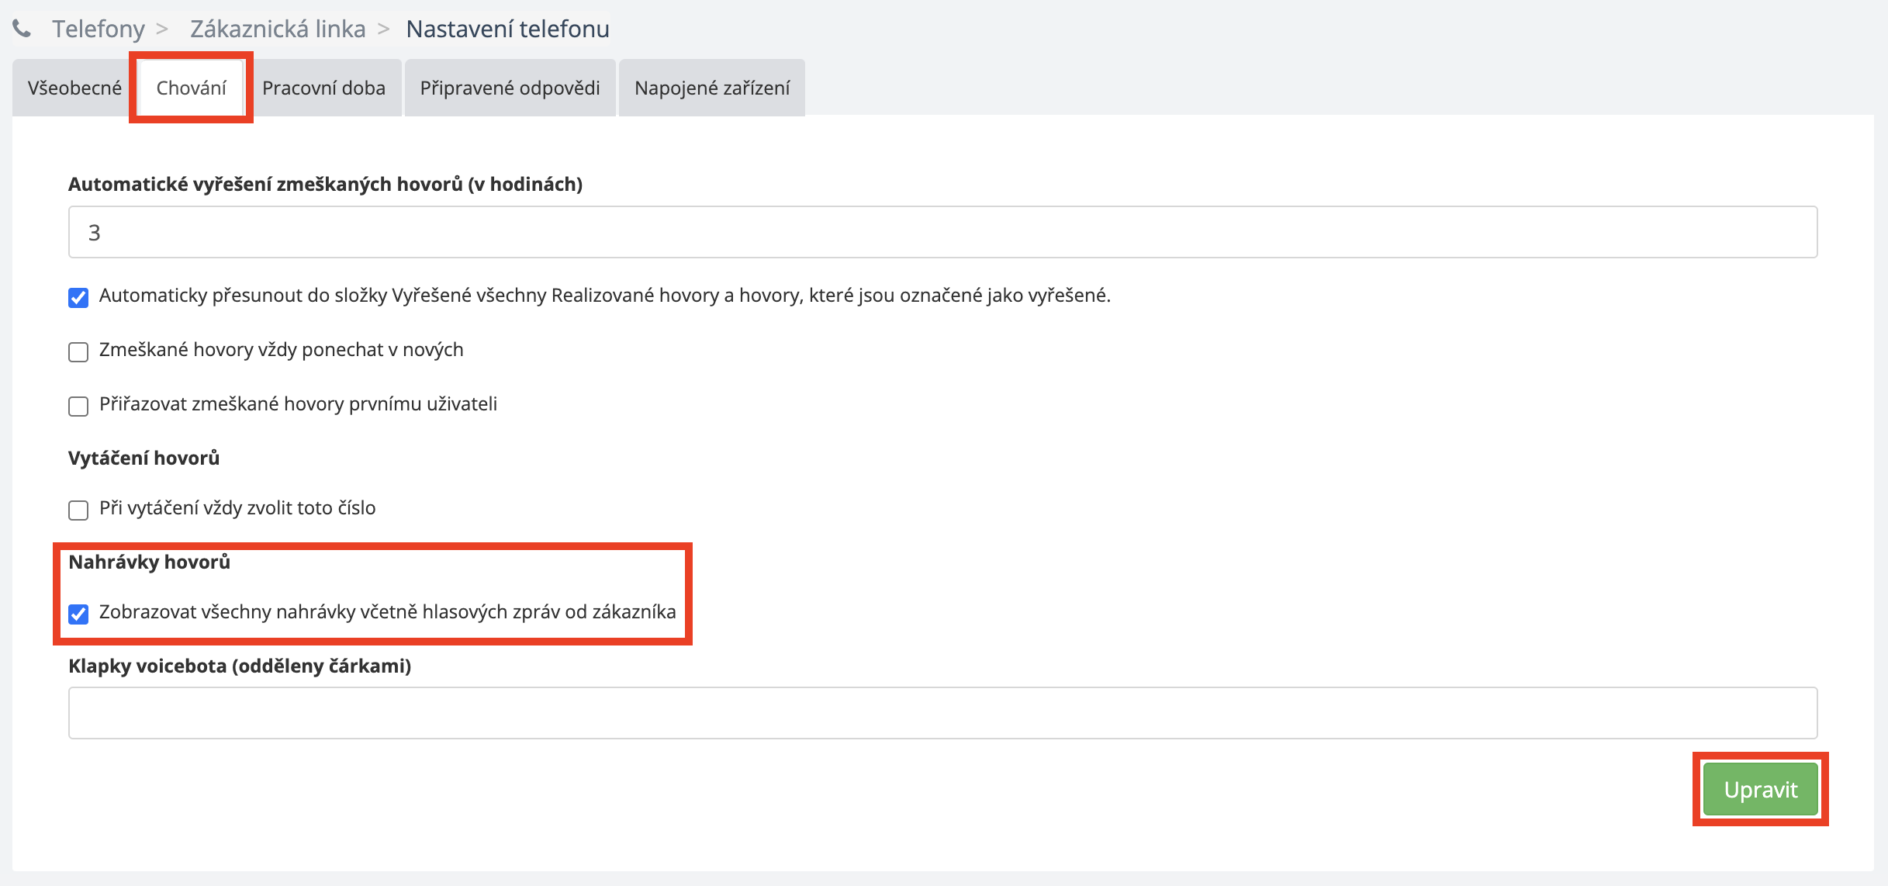This screenshot has height=886, width=1888.
Task: Open the Napojené zařízení tab
Action: click(711, 88)
